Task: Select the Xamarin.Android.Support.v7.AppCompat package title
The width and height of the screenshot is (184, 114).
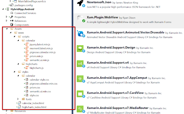Action: tap(117, 78)
